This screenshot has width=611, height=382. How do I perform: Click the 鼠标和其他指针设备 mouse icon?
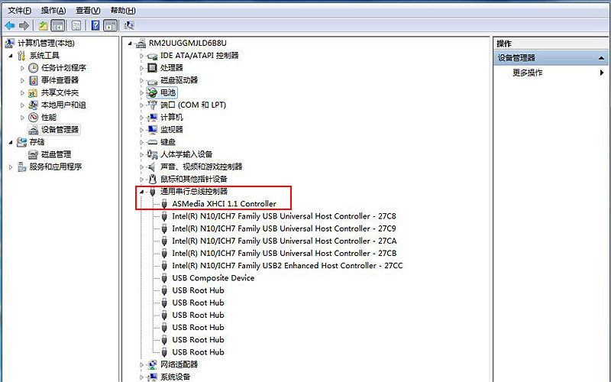[152, 180]
